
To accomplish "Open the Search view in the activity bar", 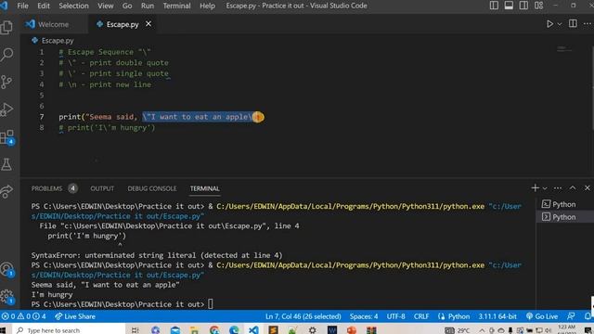I will tap(6, 55).
